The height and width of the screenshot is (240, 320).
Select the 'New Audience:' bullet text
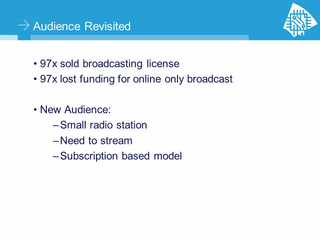point(75,110)
